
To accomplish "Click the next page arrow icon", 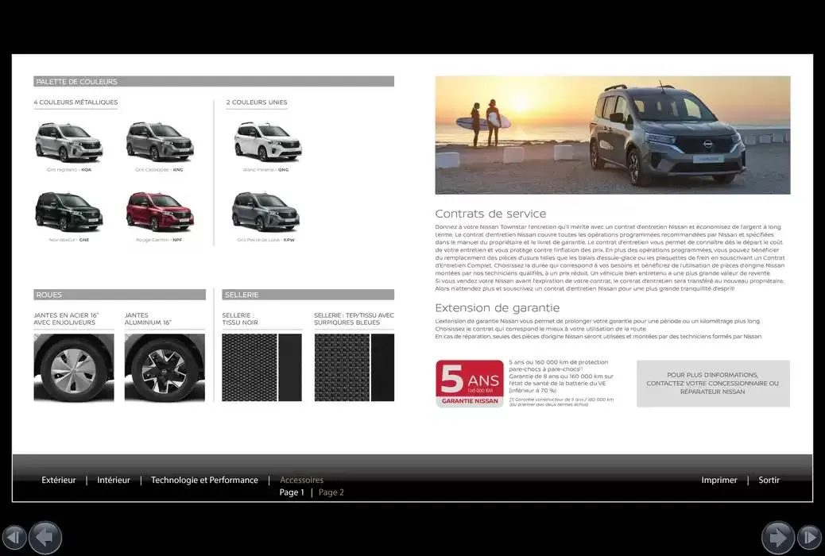I will (780, 537).
